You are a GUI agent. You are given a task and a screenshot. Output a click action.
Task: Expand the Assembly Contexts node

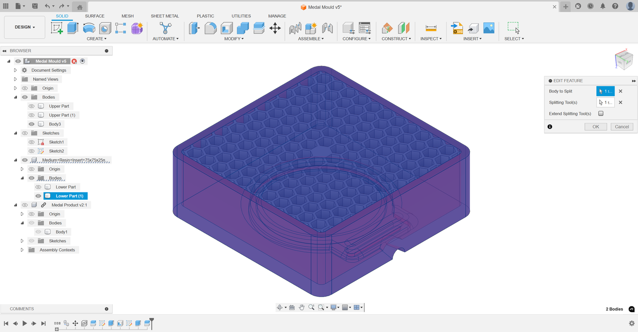pyautogui.click(x=22, y=250)
